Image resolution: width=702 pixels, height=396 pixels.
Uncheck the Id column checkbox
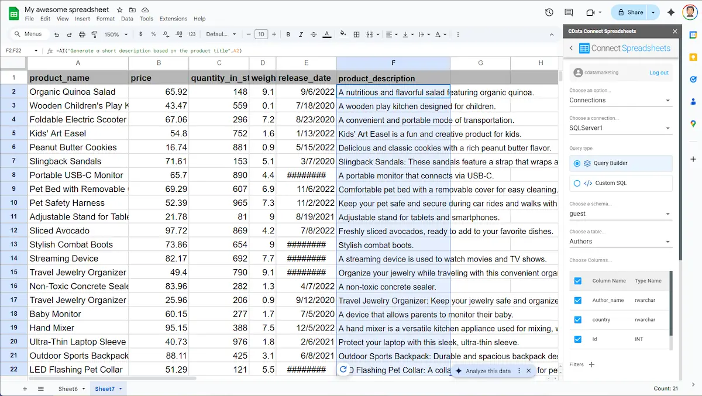(x=578, y=339)
